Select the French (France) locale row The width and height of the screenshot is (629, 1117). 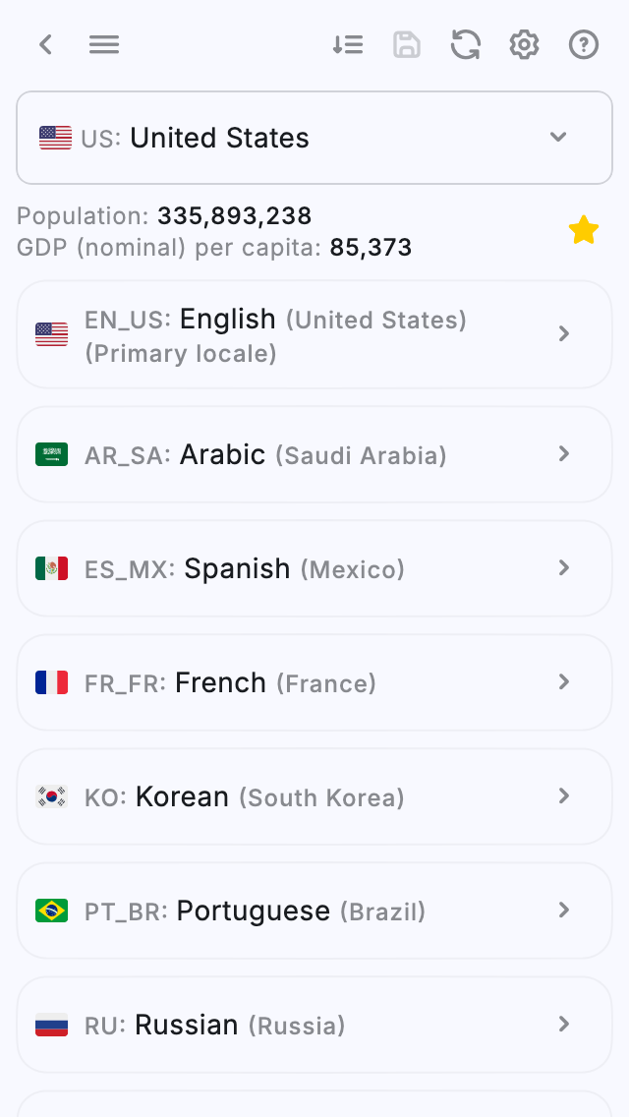tap(314, 682)
